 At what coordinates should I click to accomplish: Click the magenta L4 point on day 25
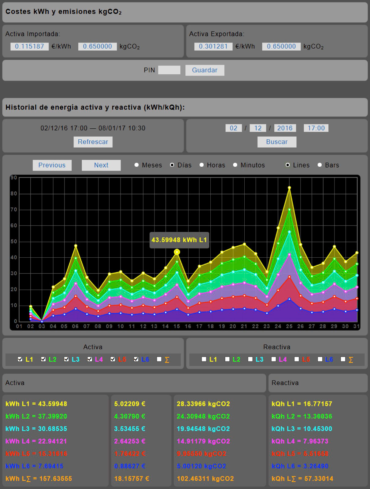(x=289, y=254)
